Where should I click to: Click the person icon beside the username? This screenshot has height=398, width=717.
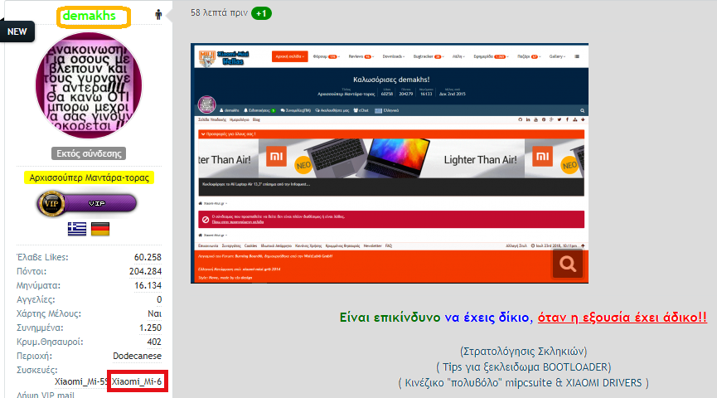tap(158, 15)
